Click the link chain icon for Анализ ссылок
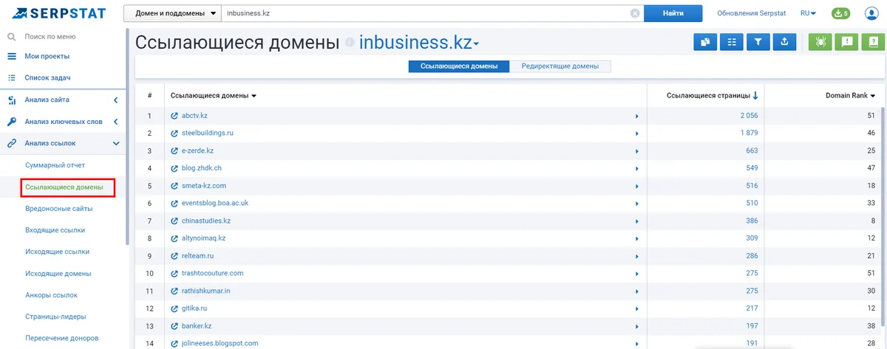The image size is (887, 349). [12, 143]
